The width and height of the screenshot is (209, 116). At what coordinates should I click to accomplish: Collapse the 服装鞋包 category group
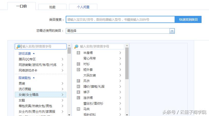coord(34,78)
